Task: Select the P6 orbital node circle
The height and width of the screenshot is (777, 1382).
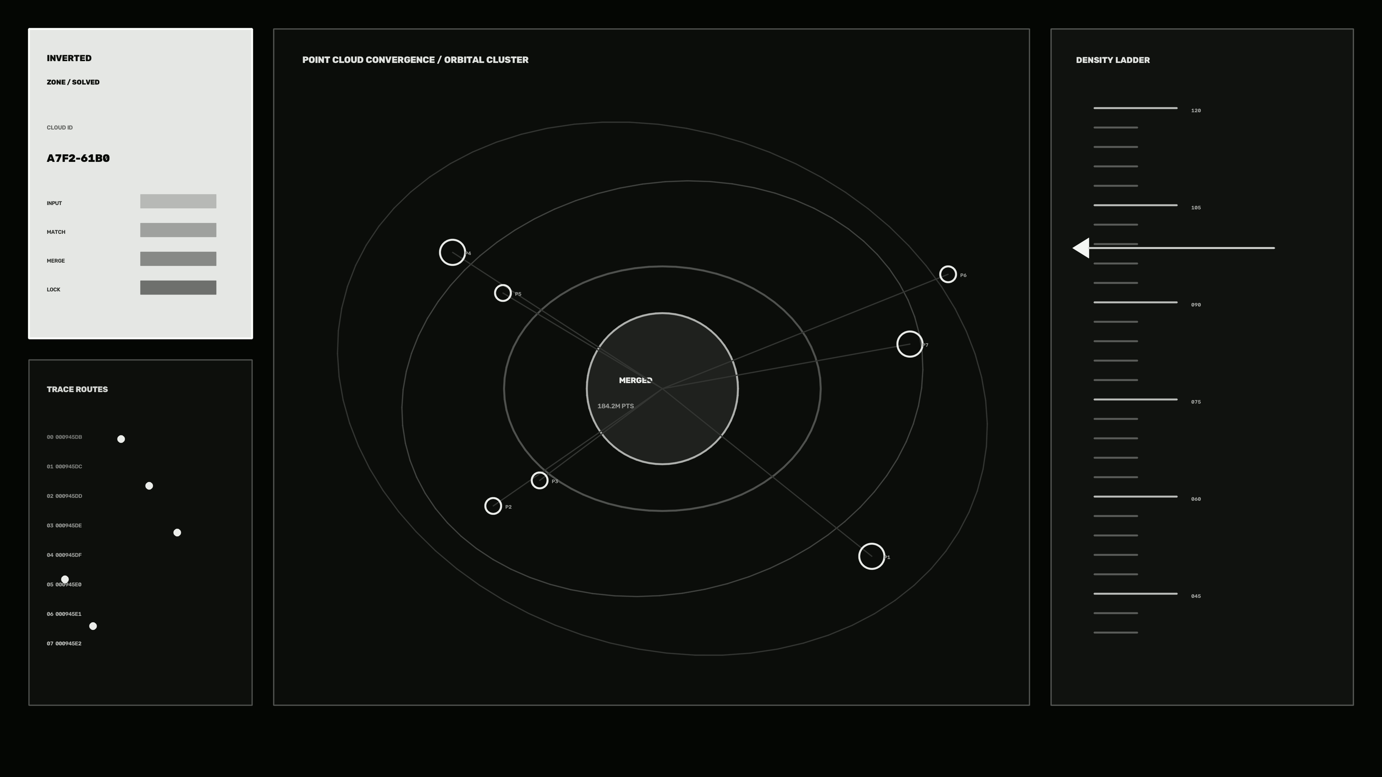Action: (x=948, y=274)
